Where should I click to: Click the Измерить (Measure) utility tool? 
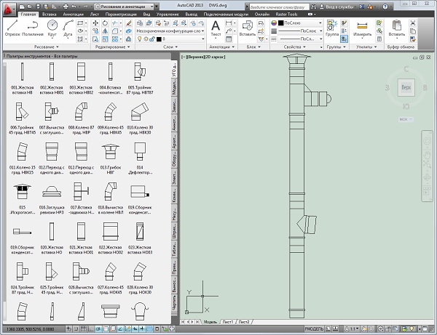[x=362, y=27]
